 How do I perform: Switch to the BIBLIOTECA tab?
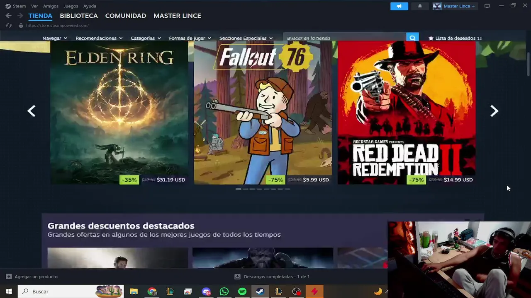(79, 16)
